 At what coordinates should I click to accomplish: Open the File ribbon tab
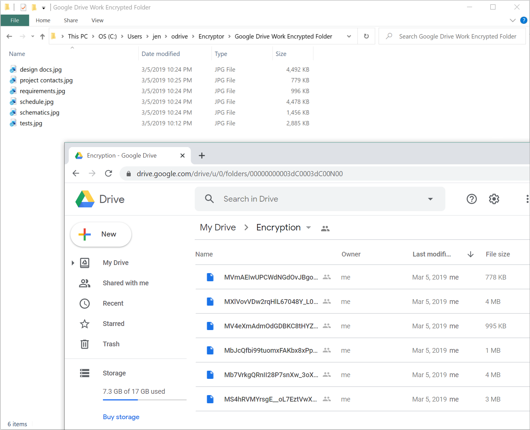point(15,20)
